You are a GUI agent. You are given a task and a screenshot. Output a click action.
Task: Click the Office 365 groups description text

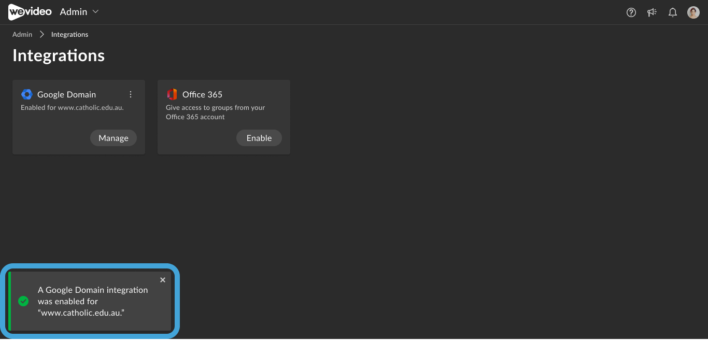[215, 112]
